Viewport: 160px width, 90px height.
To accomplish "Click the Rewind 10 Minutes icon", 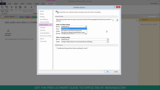I will (25, 9).
